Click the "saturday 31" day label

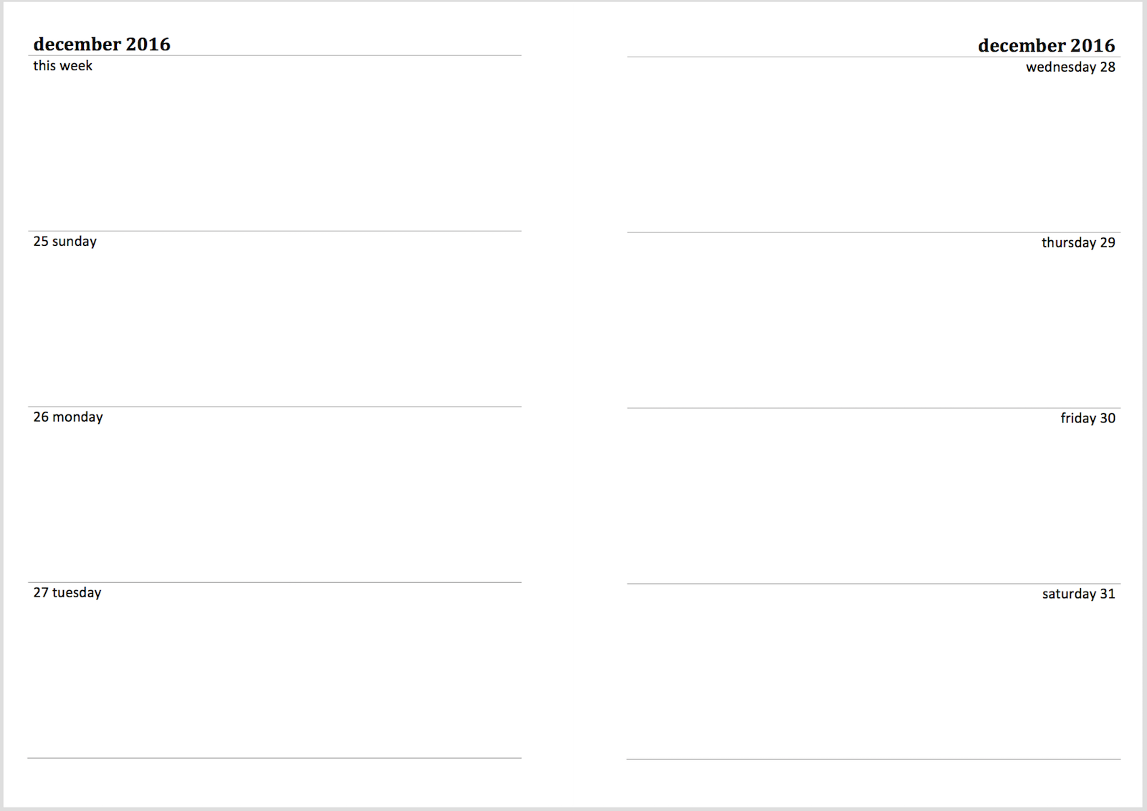pyautogui.click(x=1078, y=594)
